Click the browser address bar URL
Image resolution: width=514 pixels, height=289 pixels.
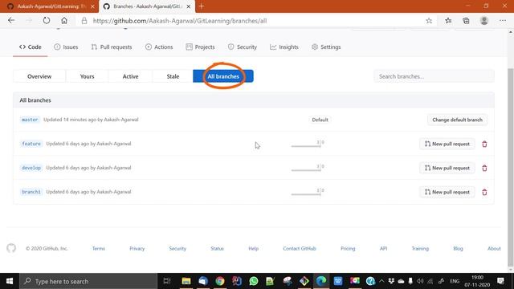(180, 21)
